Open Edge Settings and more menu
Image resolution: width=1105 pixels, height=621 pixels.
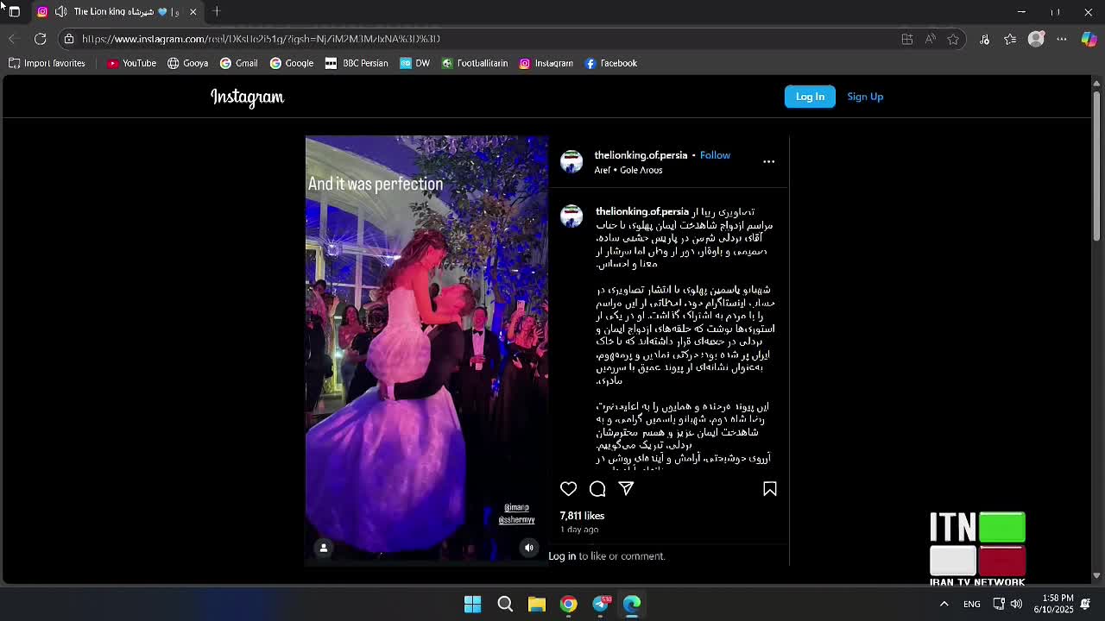pos(1062,39)
